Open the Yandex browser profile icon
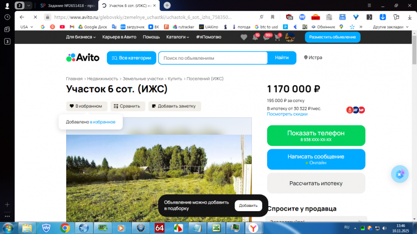The width and height of the screenshot is (417, 234). 7,5
